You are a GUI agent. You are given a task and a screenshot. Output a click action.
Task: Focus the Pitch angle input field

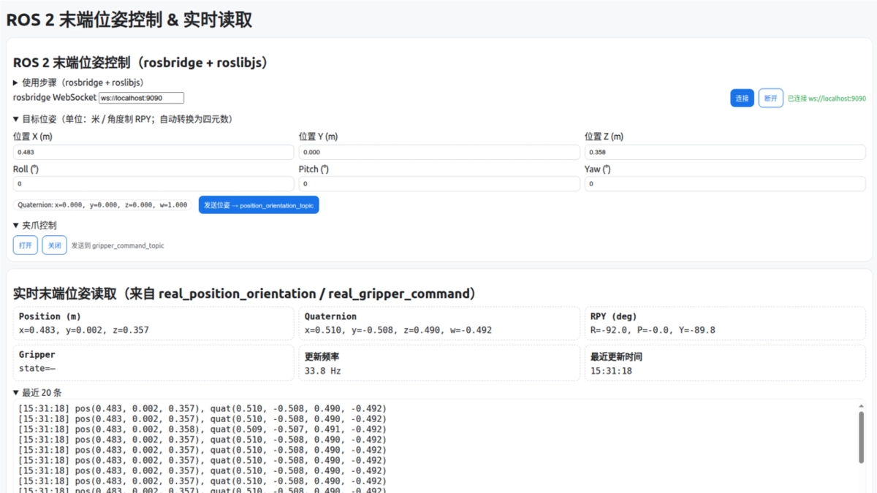(439, 184)
